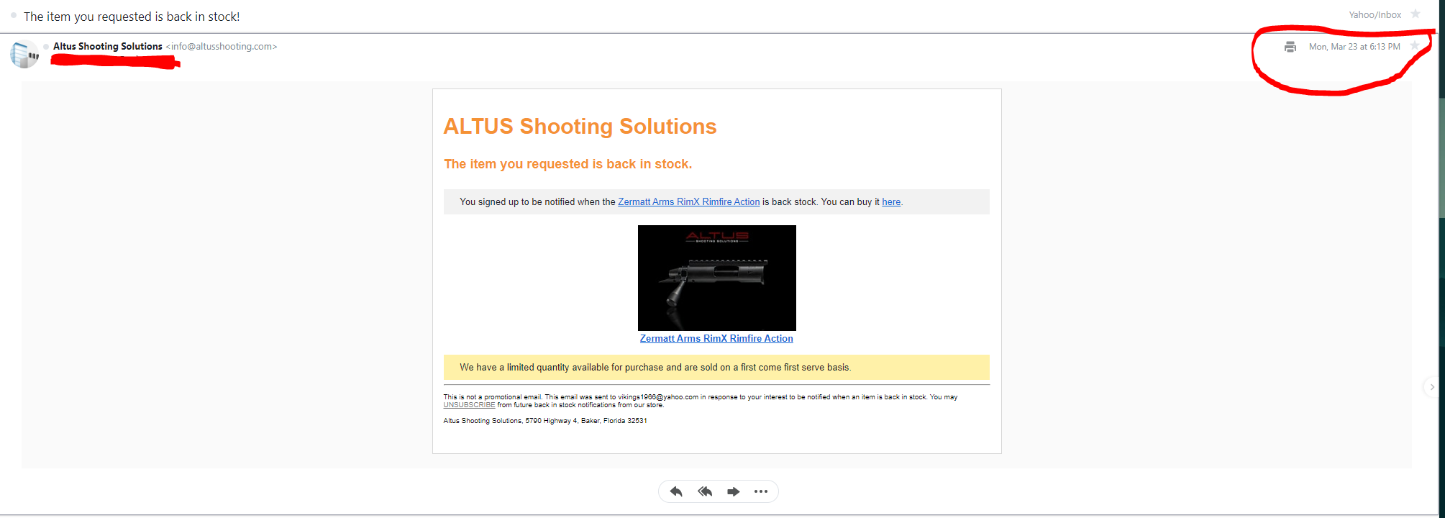Star the message beside the Yahoo/Inbox label
The height and width of the screenshot is (518, 1445).
[x=1416, y=14]
